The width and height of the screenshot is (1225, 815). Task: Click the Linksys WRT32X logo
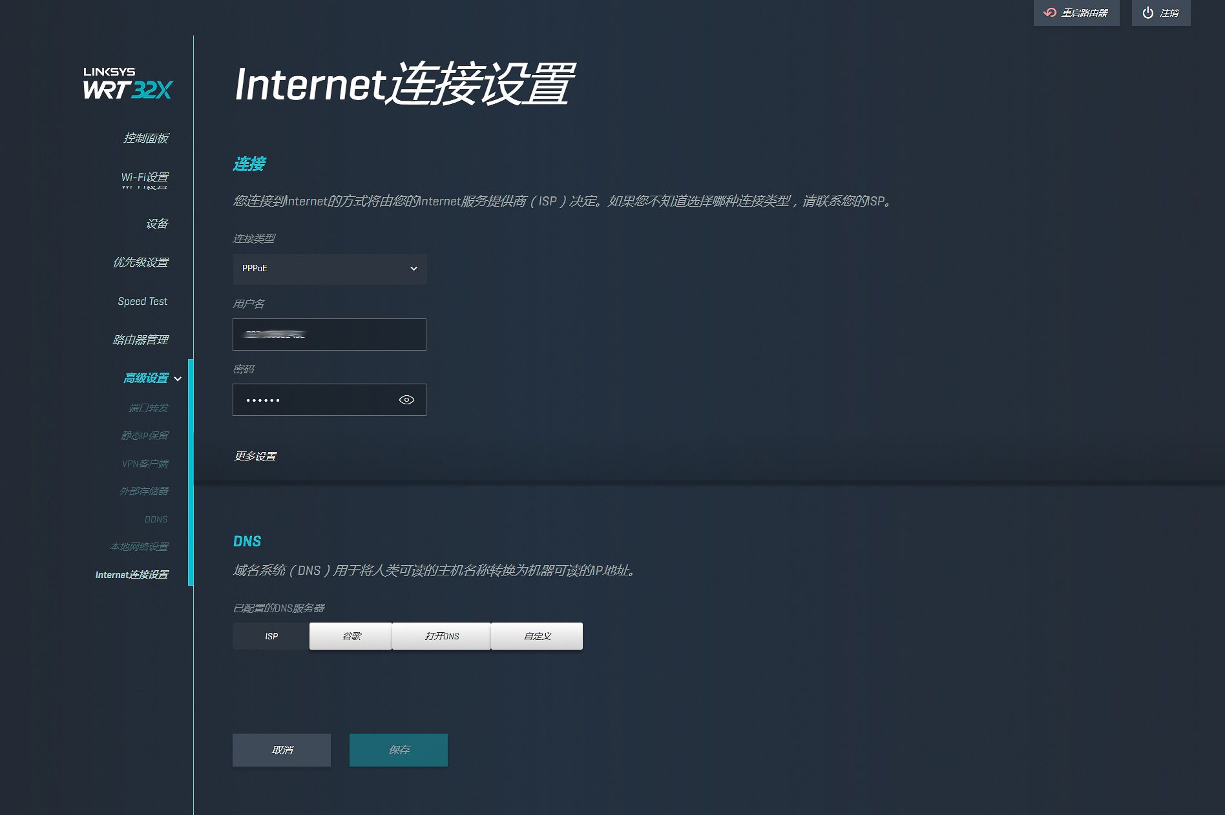[128, 83]
